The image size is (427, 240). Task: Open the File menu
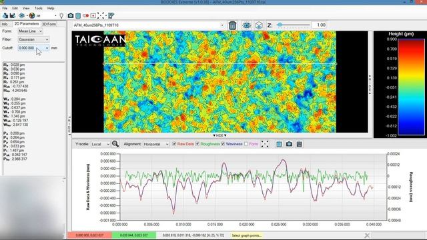(x=5, y=8)
